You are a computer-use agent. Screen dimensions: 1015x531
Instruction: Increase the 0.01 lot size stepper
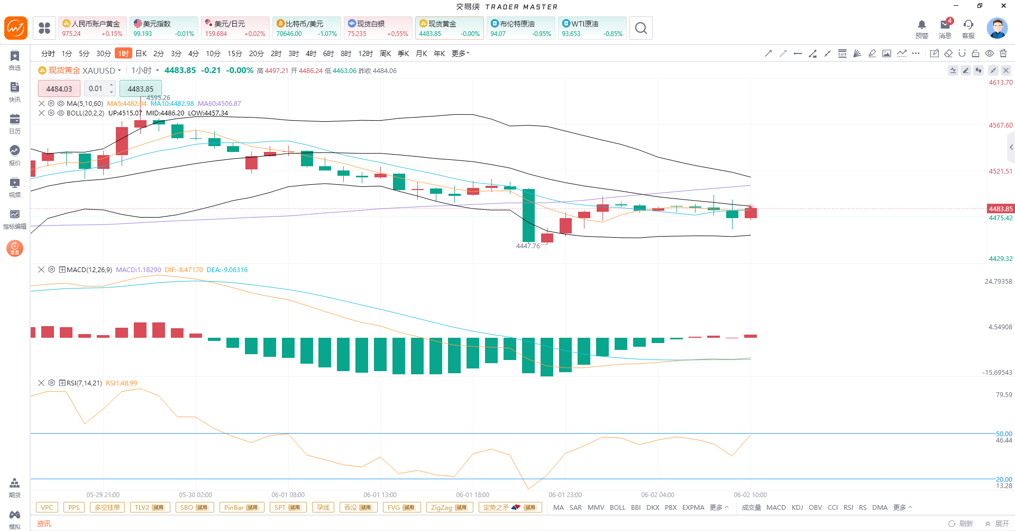point(112,85)
